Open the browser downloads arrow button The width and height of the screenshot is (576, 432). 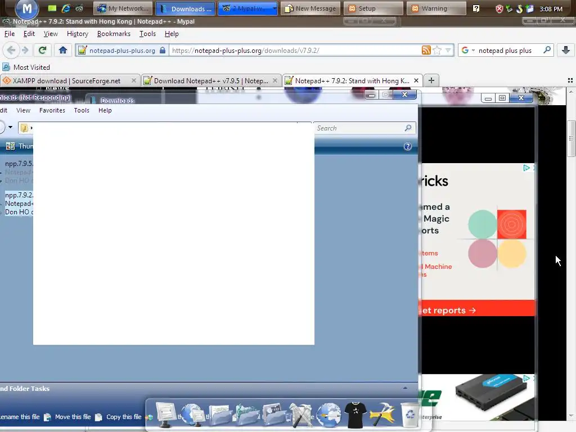[x=566, y=50]
